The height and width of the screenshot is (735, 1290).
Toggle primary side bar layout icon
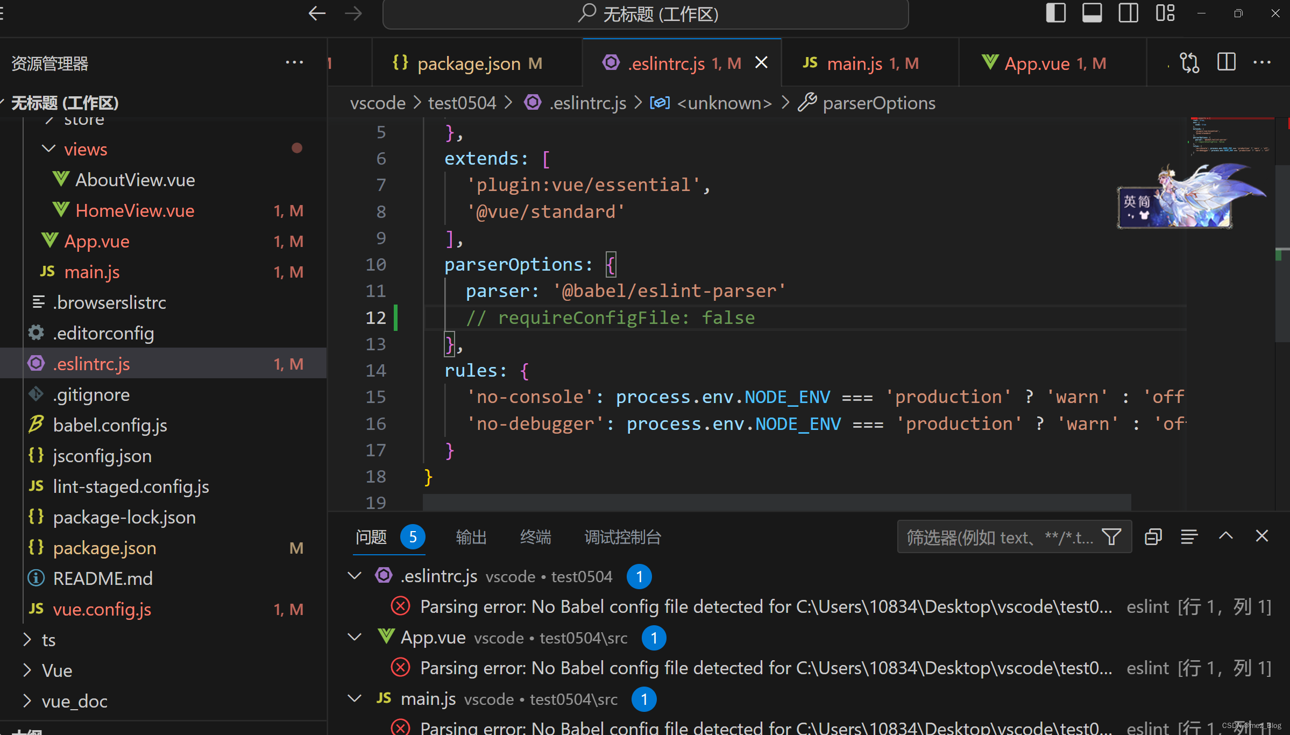(1055, 13)
